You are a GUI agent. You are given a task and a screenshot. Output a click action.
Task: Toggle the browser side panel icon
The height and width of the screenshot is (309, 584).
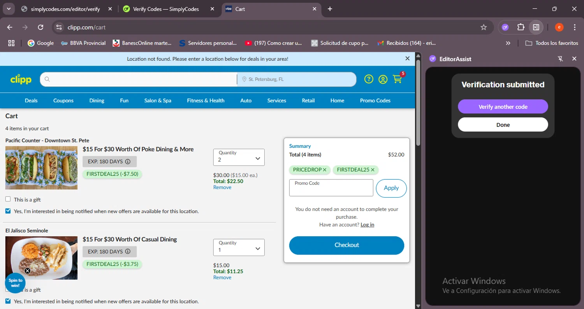(536, 27)
